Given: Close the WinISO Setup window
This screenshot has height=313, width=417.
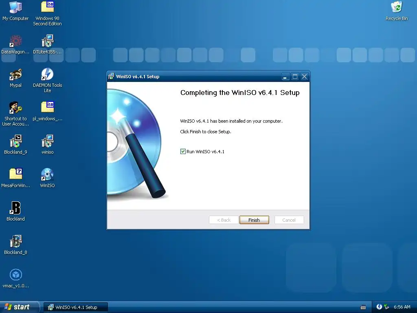Looking at the screenshot, I should [x=305, y=77].
